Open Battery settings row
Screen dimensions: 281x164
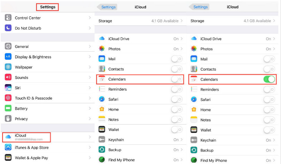coord(48,108)
